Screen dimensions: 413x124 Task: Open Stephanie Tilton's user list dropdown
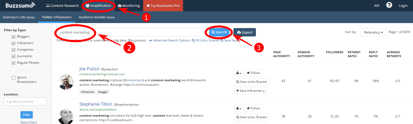[239, 108]
